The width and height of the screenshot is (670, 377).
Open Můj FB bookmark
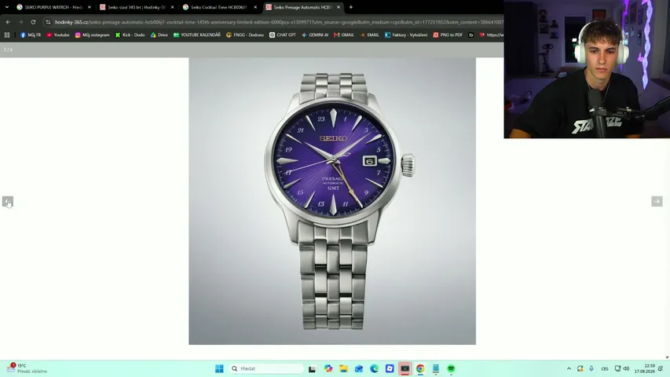click(x=31, y=35)
